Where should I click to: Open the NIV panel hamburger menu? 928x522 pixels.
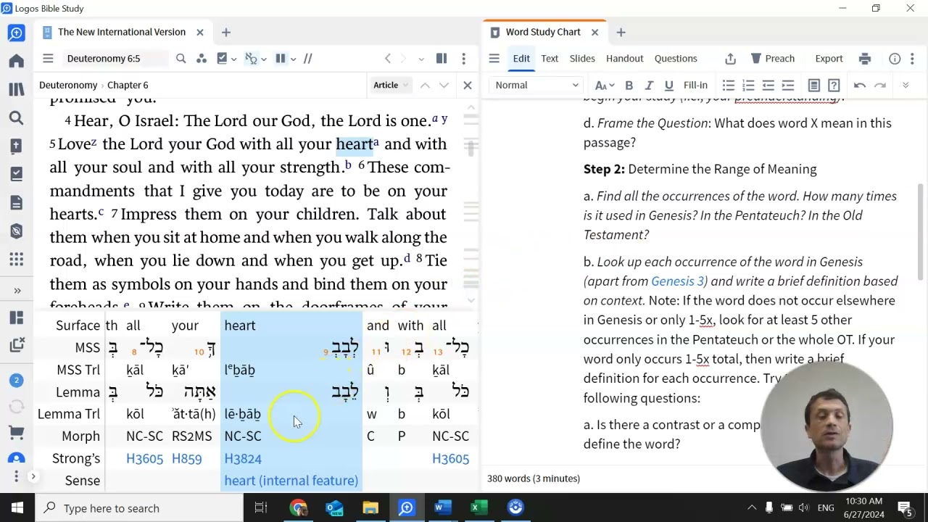48,59
